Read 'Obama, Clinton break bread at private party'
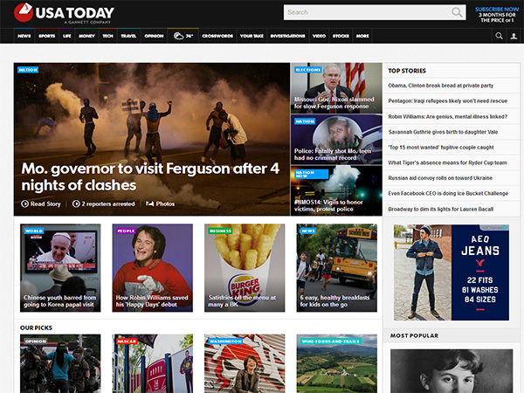Image resolution: width=524 pixels, height=393 pixels. pos(441,86)
